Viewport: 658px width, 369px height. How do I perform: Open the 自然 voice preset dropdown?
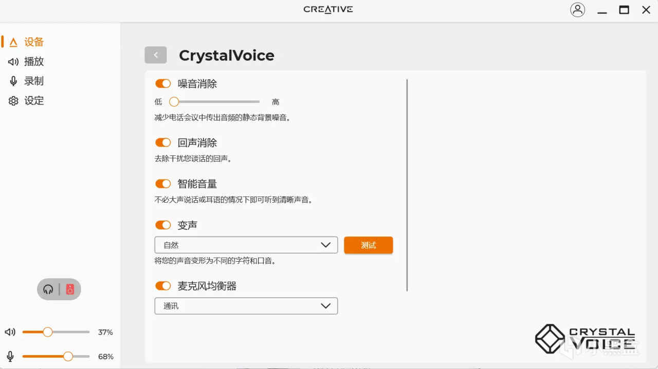pyautogui.click(x=246, y=245)
